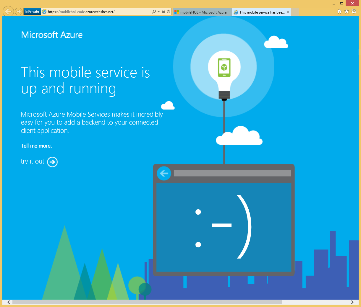Image resolution: width=361 pixels, height=307 pixels.
Task: Refresh the page with reload icon
Action: [x=168, y=12]
